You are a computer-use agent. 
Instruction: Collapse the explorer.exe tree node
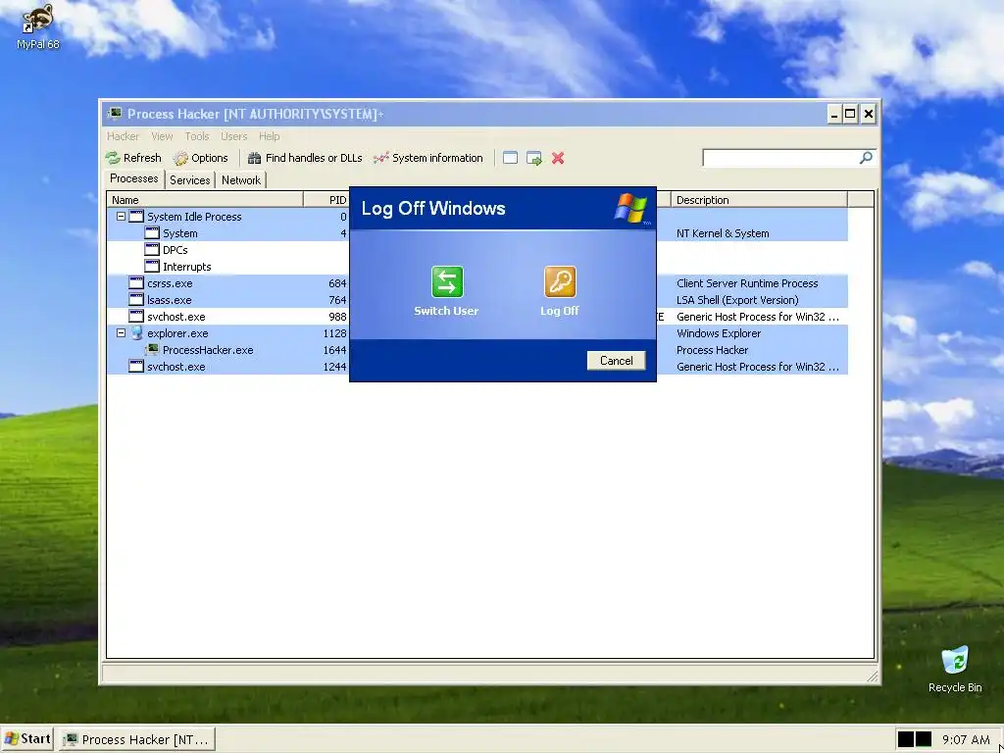121,333
